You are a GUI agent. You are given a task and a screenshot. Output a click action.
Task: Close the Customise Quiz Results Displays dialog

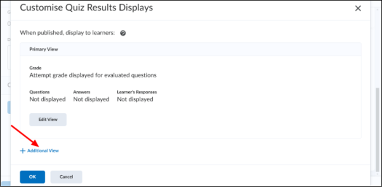pyautogui.click(x=358, y=8)
